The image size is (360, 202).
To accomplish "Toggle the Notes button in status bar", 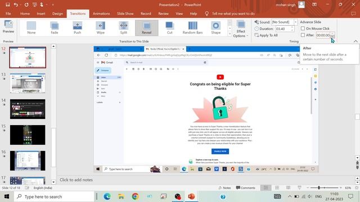I will 224,188.
